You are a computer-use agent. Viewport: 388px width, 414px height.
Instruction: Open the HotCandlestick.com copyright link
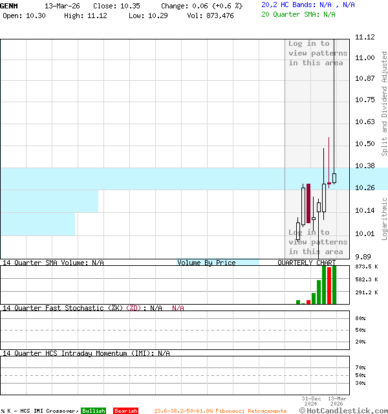click(343, 410)
